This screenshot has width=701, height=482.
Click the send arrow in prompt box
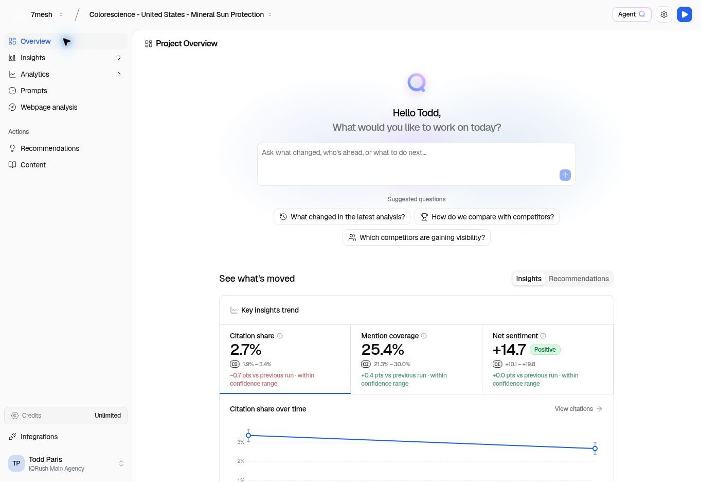point(565,175)
